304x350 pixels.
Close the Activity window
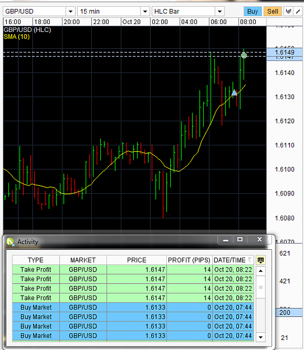tap(259, 240)
